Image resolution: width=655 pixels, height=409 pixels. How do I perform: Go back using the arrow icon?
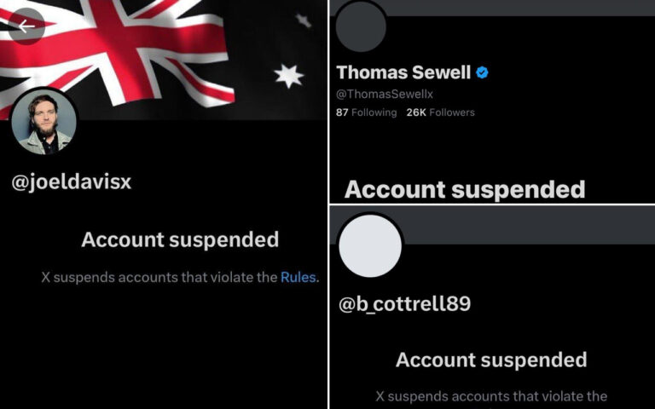tap(26, 26)
